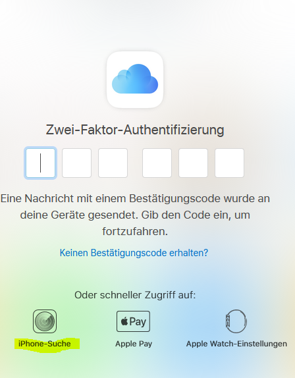Click 'Keinen Bestätigungscode erhalten?' link
This screenshot has width=295, height=378.
point(134,253)
